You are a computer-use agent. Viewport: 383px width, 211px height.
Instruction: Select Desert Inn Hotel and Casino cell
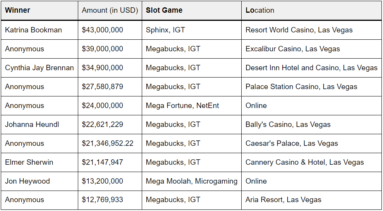pos(311,68)
